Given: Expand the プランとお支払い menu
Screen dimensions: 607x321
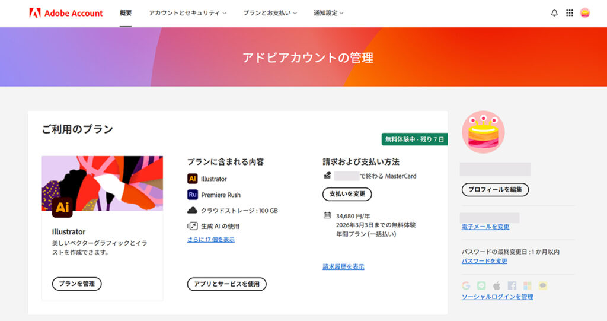Looking at the screenshot, I should 270,13.
